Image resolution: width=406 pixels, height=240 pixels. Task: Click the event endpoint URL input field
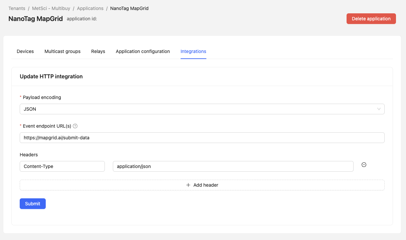[x=202, y=137]
